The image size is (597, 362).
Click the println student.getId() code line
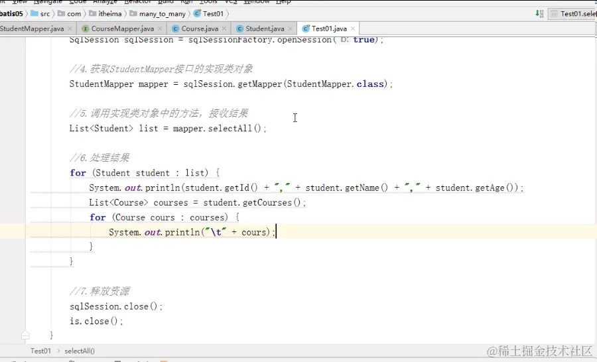pyautogui.click(x=306, y=188)
